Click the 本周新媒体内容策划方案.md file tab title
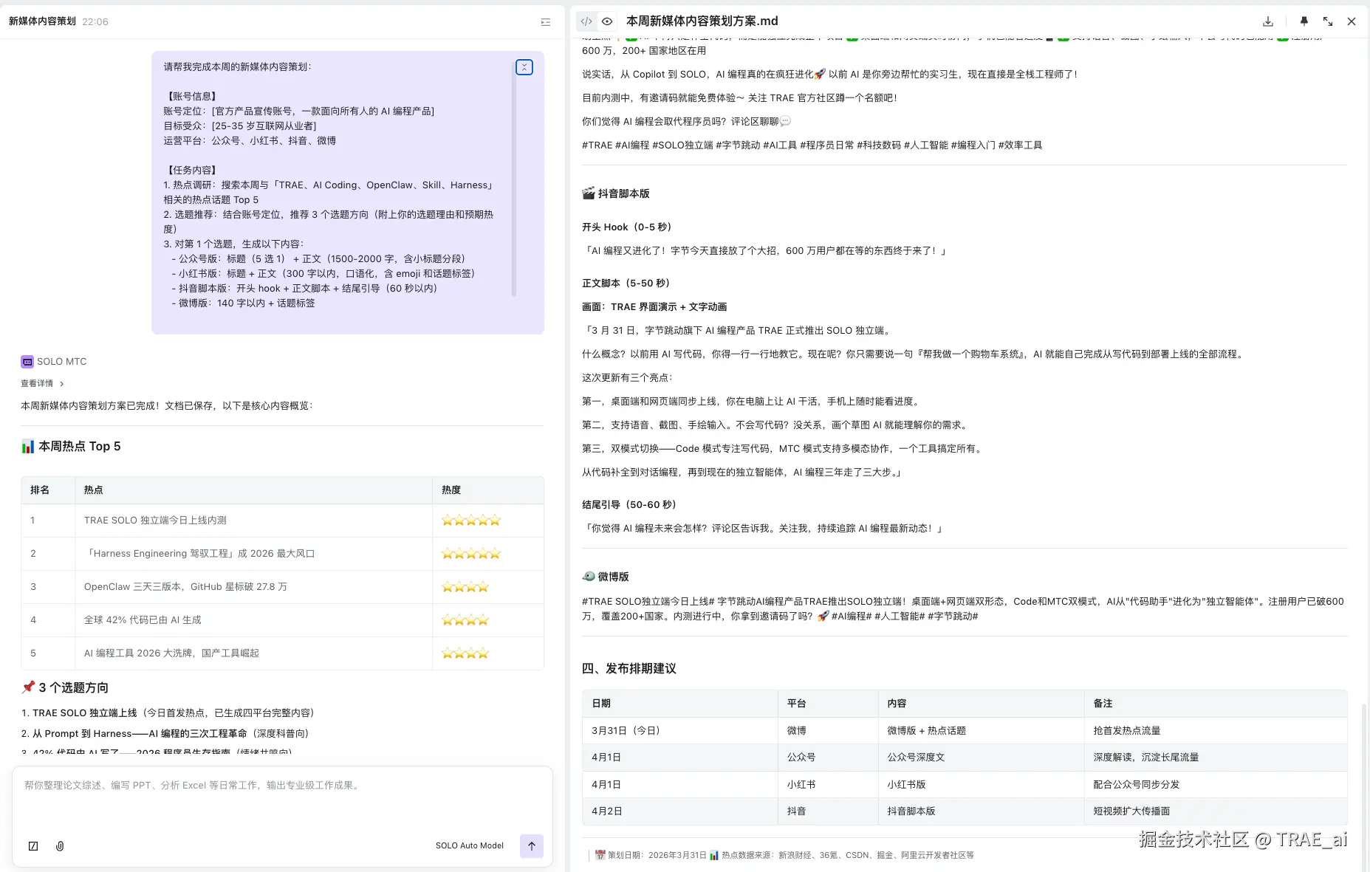 tap(702, 21)
